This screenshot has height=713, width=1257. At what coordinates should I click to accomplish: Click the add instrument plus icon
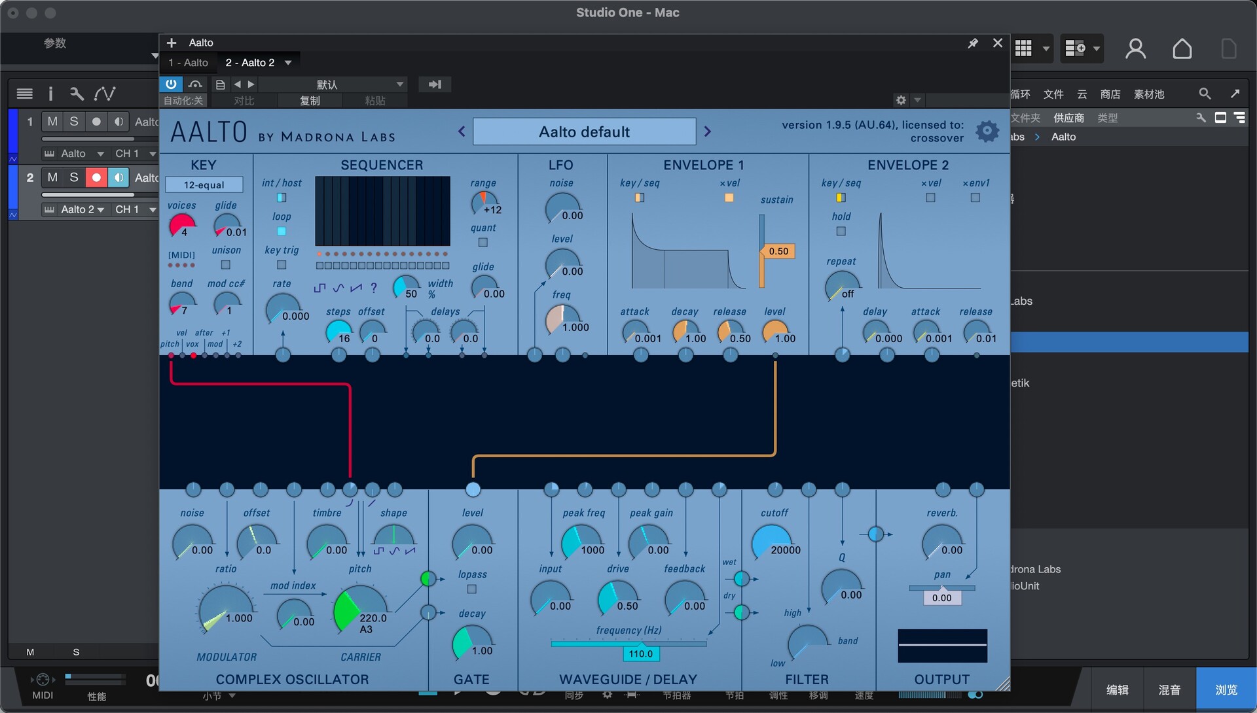tap(172, 43)
